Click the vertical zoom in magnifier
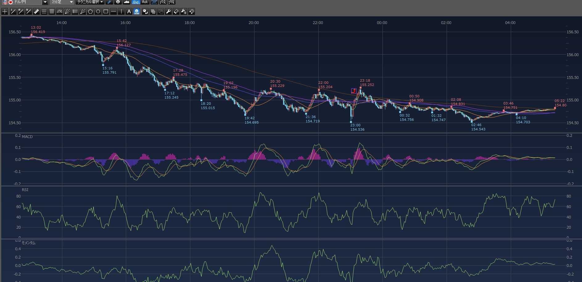This screenshot has height=282, width=582. point(171,2)
